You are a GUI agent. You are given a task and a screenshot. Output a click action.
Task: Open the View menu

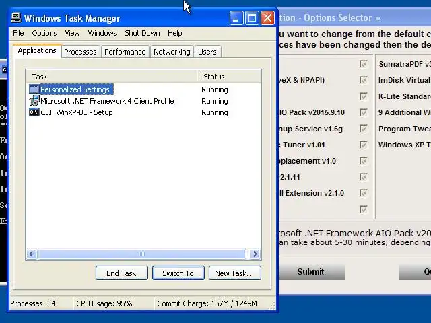click(x=72, y=33)
